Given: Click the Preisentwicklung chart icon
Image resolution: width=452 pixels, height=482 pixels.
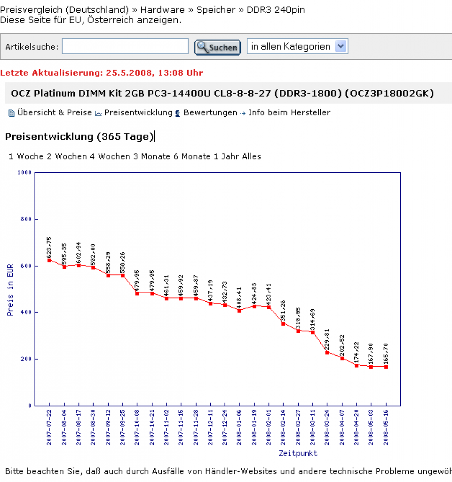Looking at the screenshot, I should click(98, 114).
